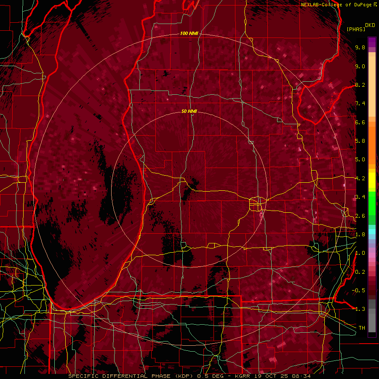Screen dimensions: 379x379
Task: Click the 1.0 scale value
Action: pos(360,253)
